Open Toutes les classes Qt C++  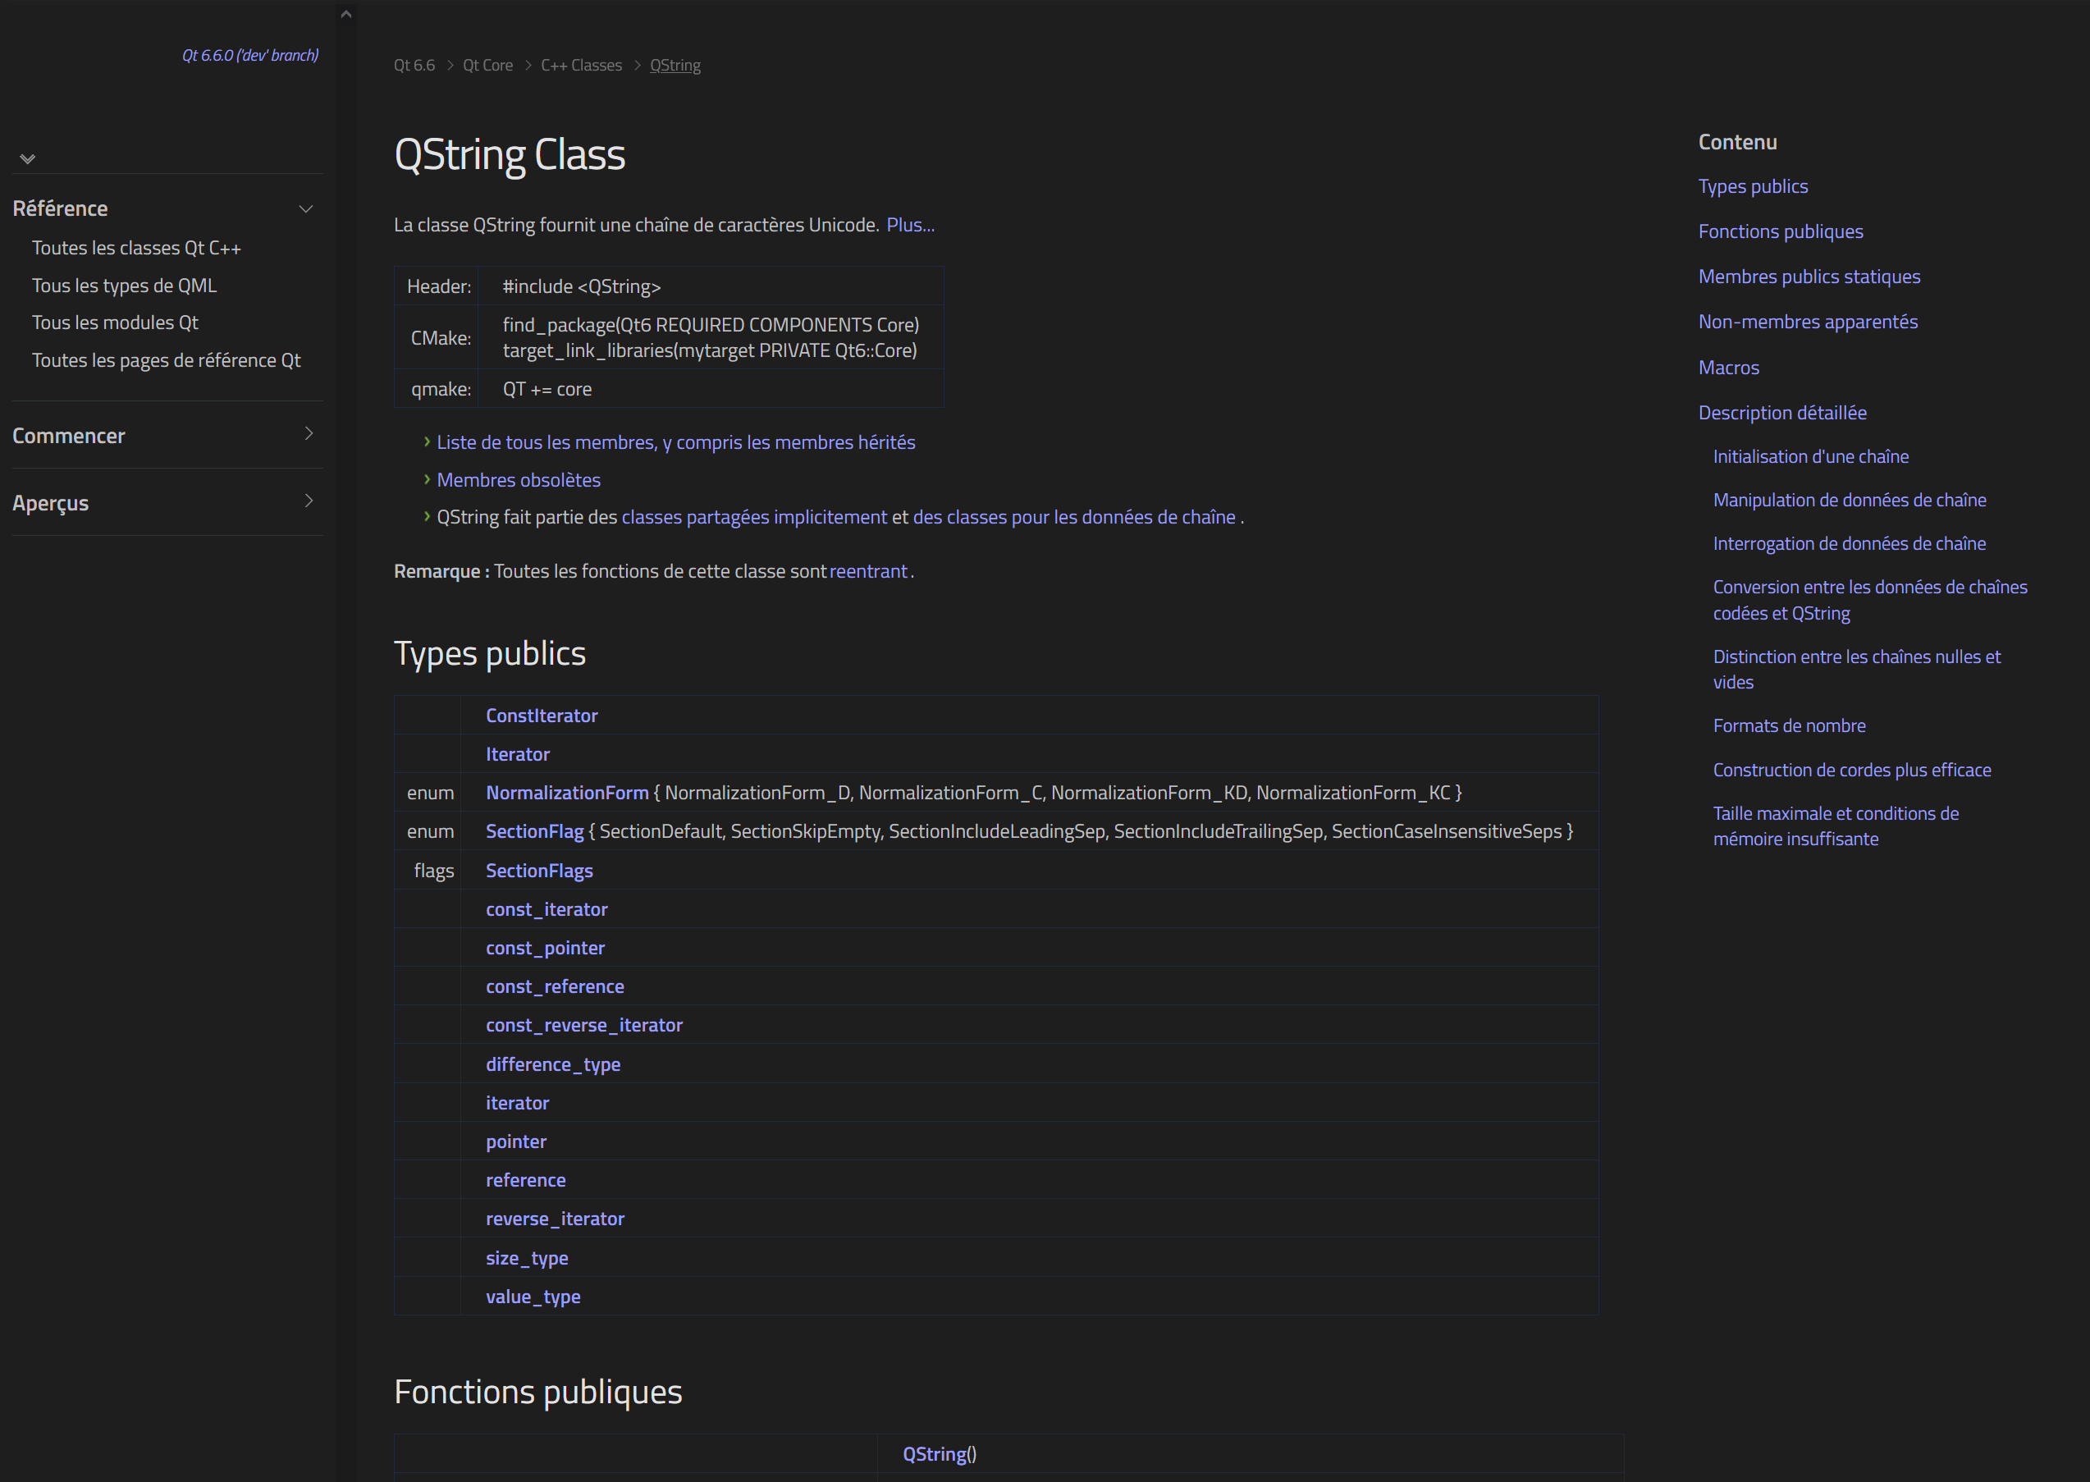[136, 248]
